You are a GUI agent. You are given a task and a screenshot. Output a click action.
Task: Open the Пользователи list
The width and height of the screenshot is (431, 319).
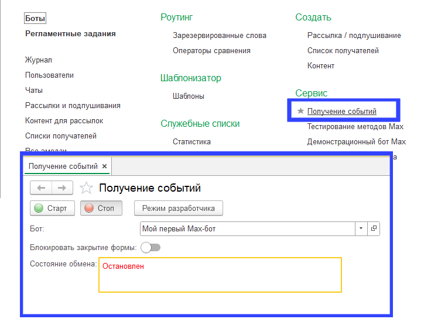click(49, 75)
